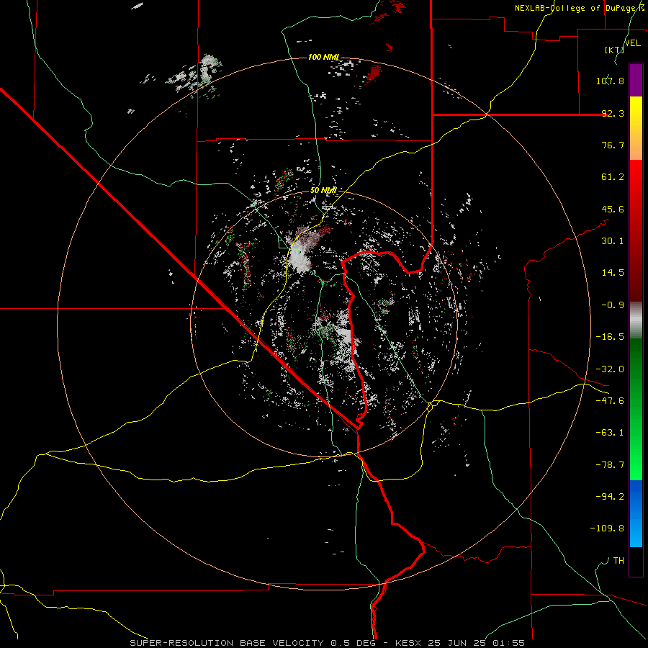Click the gray near-zero segment of the velocity scale

point(636,320)
